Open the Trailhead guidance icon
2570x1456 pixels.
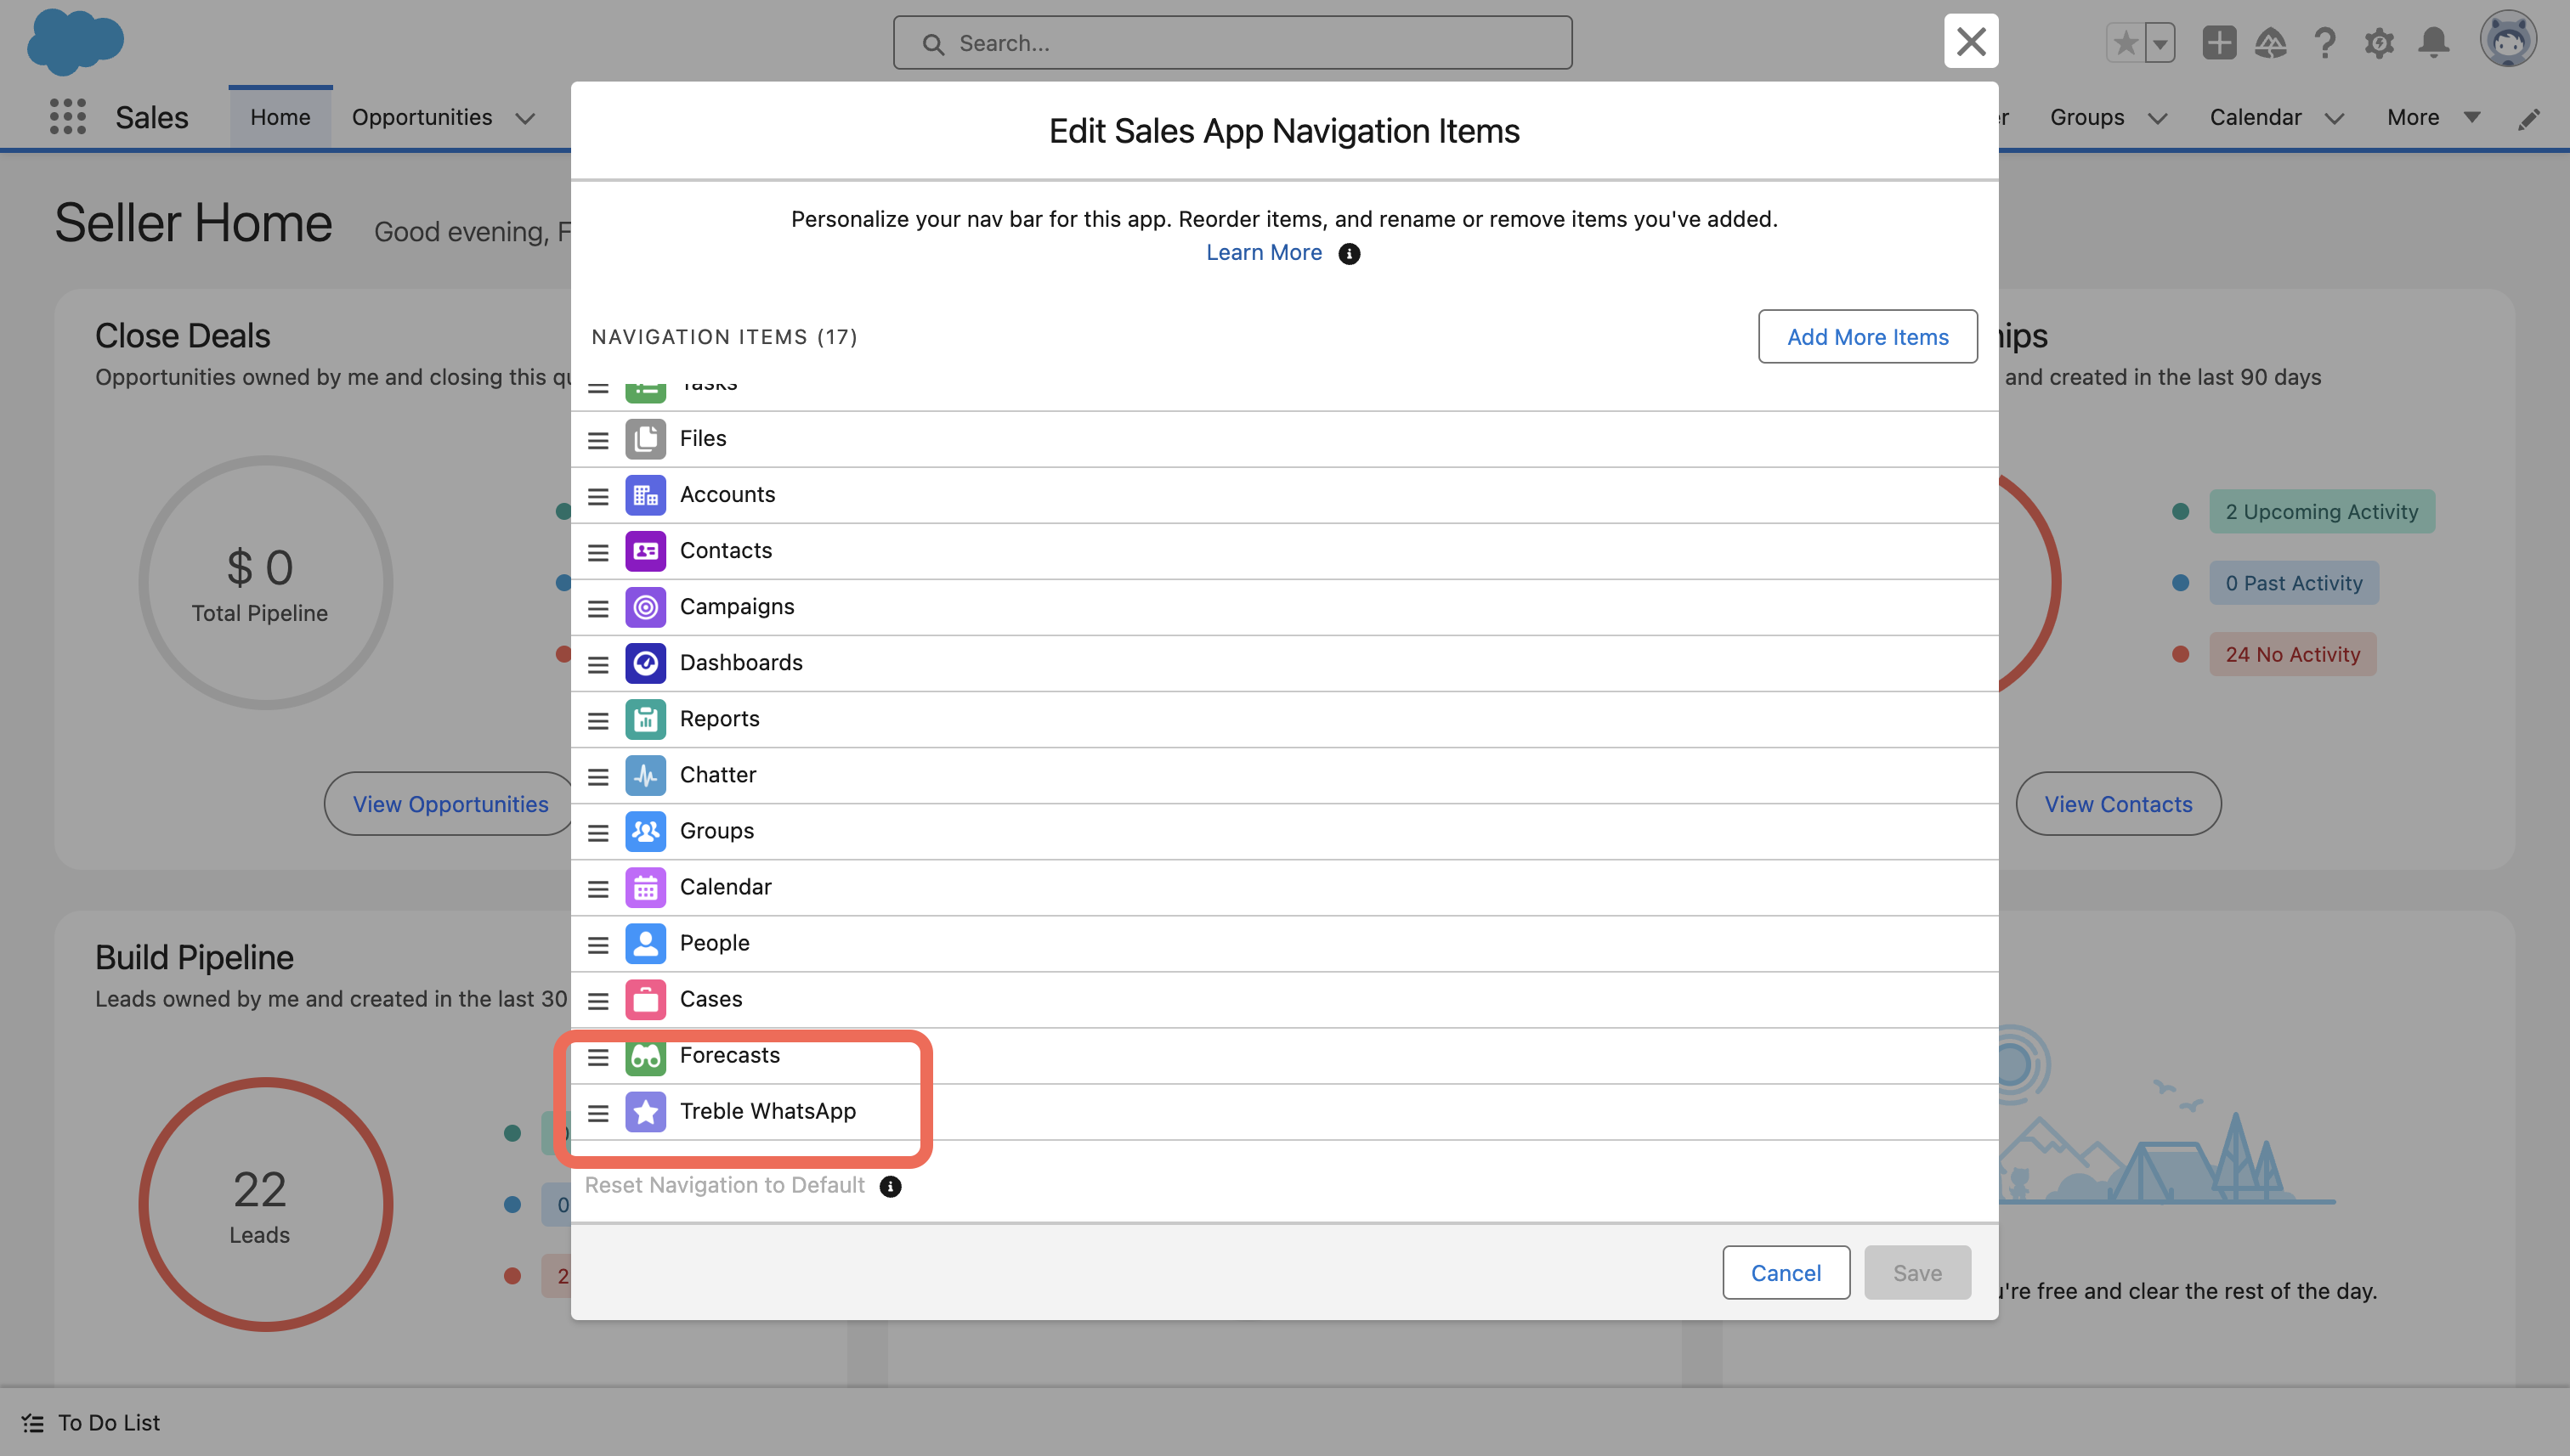click(x=2271, y=43)
